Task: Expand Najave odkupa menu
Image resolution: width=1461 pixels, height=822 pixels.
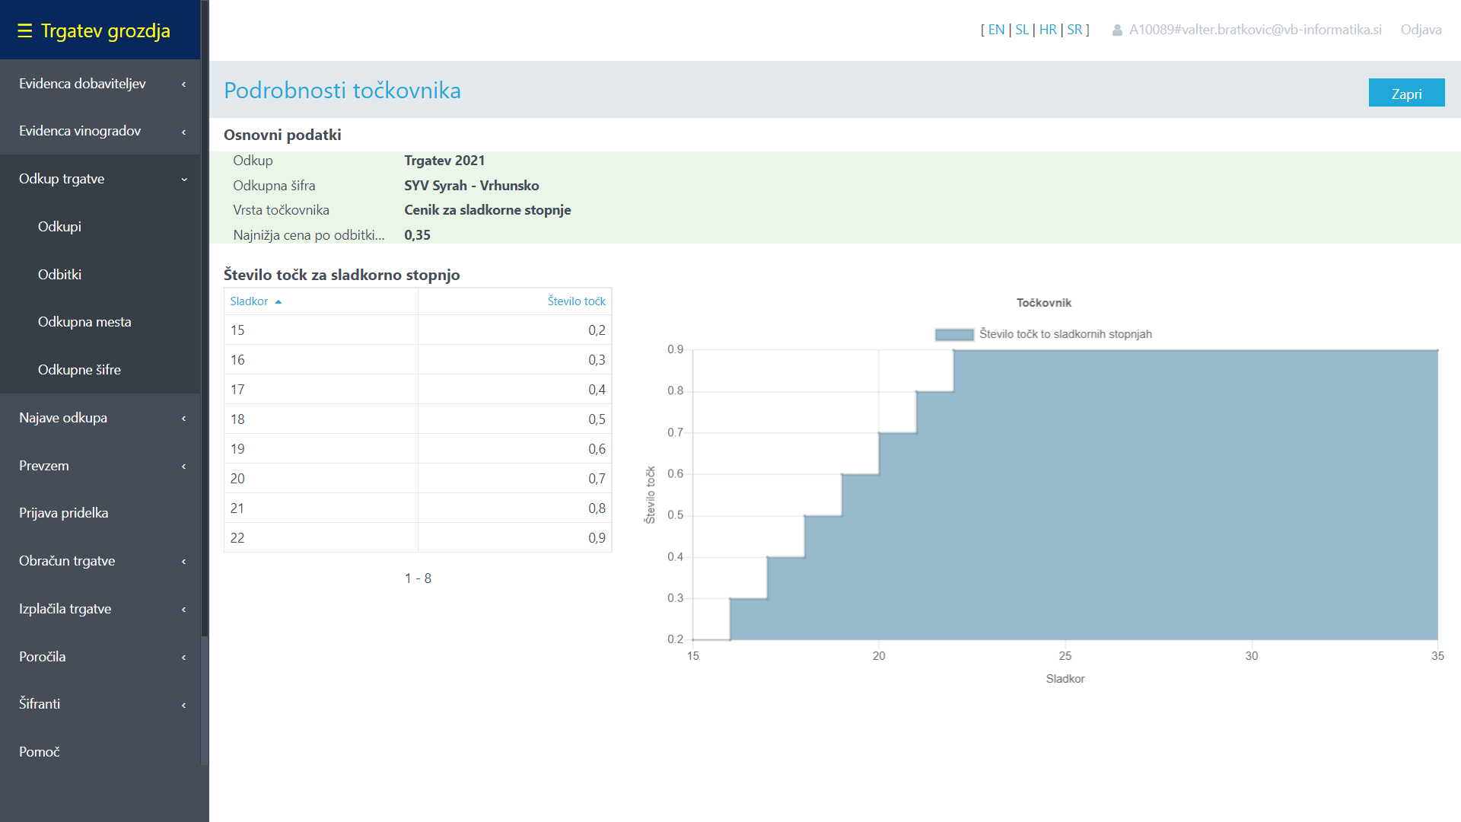Action: click(x=100, y=418)
